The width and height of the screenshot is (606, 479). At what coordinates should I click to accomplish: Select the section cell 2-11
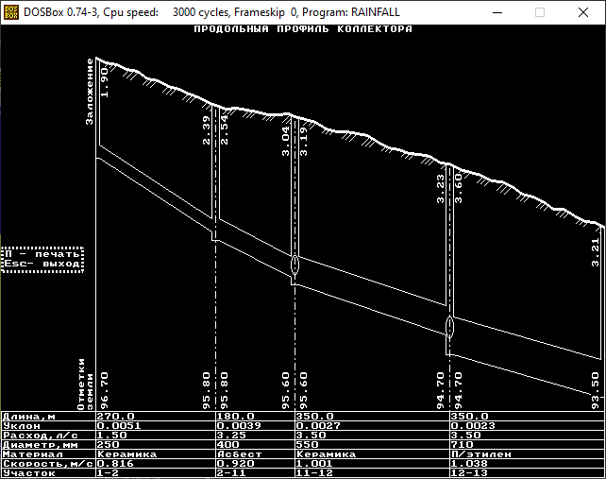coord(232,473)
